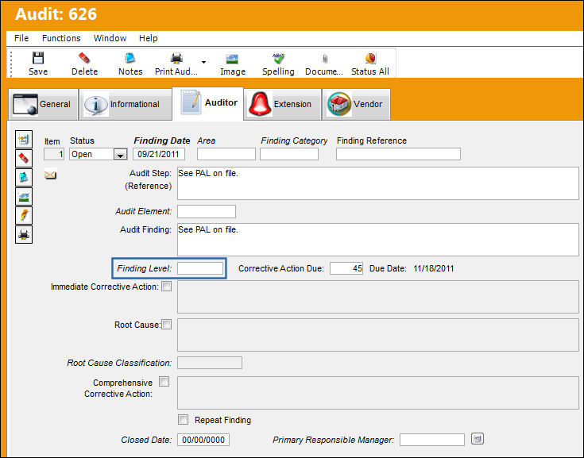The image size is (584, 458).
Task: Open the Window menu
Action: [x=110, y=38]
